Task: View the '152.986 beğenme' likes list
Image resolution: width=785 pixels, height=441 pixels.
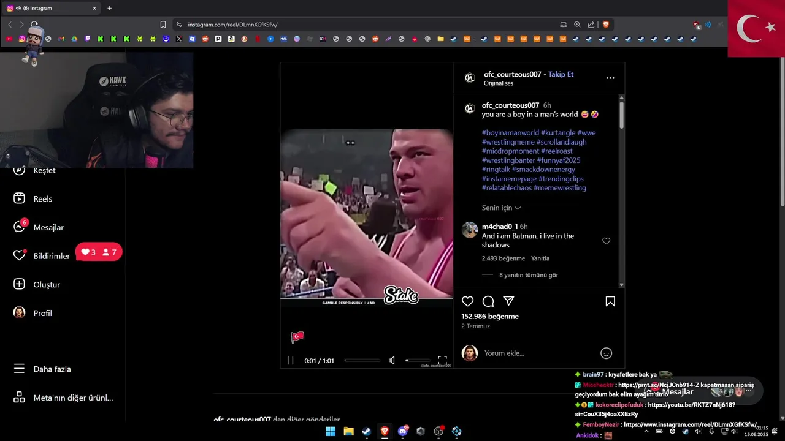Action: [490, 316]
